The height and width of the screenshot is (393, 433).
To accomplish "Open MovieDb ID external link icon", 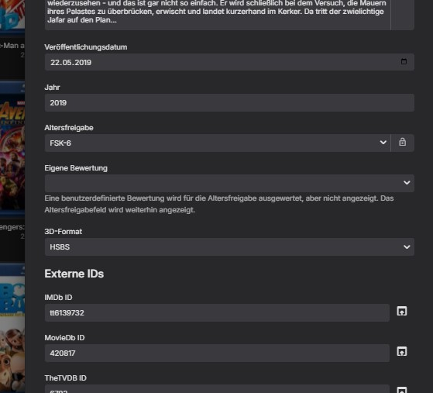I will coord(401,352).
